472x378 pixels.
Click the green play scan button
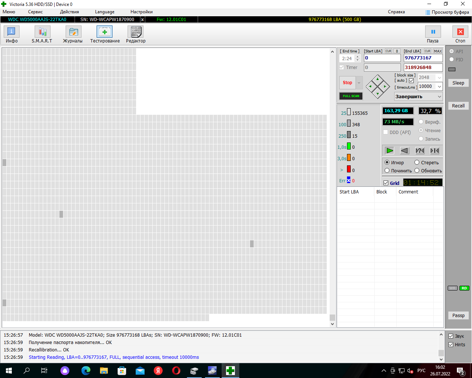tap(389, 151)
